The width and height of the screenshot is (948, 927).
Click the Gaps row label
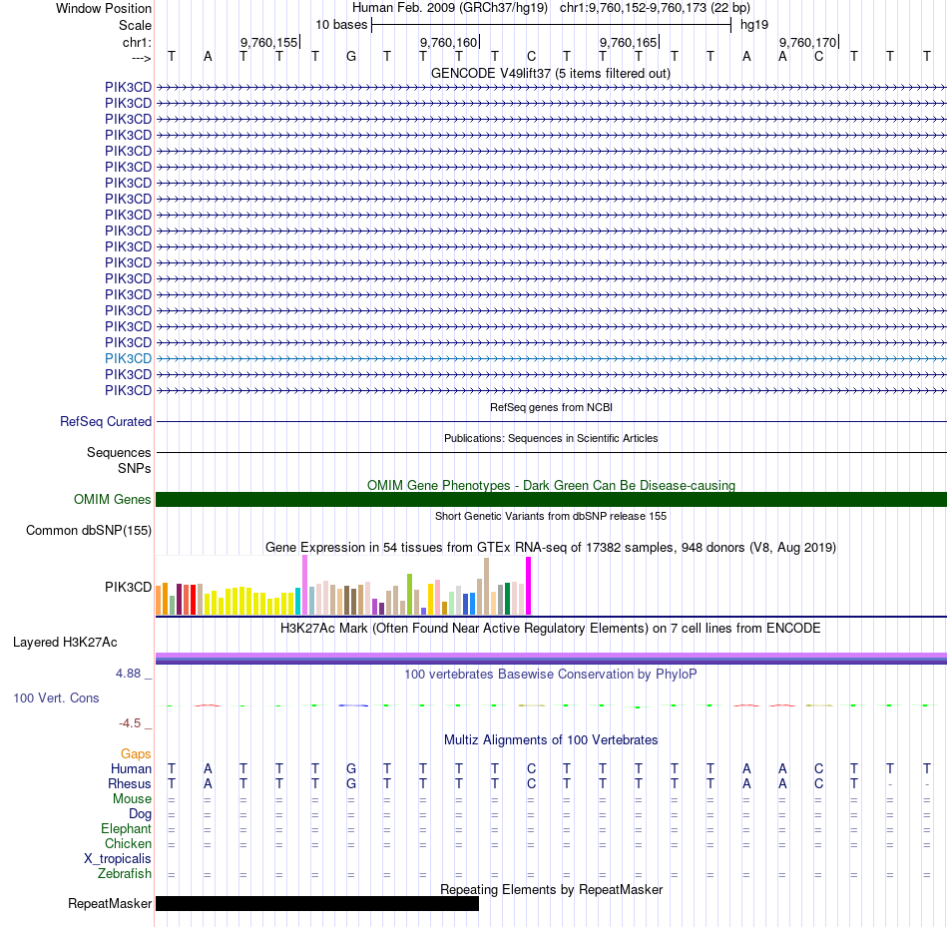point(136,754)
